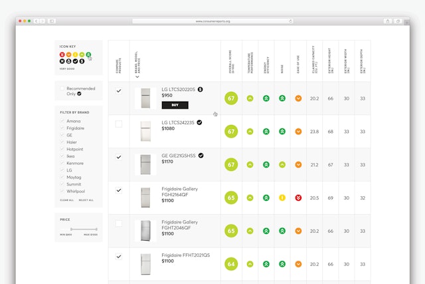The image size is (425, 284).
Task: Toggle the GE brand filter
Action: pyautogui.click(x=62, y=135)
